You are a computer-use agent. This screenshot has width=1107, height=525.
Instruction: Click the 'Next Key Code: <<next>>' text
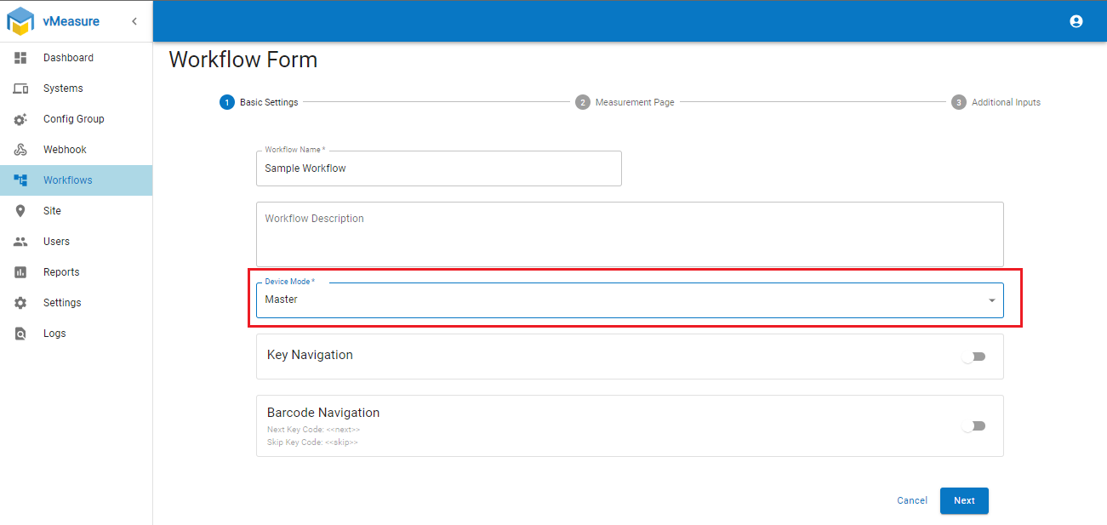314,430
